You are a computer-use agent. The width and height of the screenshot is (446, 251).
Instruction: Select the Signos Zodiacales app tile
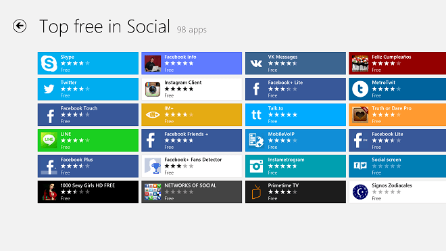point(397,191)
